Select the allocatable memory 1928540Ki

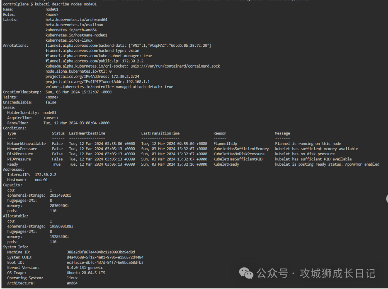click(59, 237)
